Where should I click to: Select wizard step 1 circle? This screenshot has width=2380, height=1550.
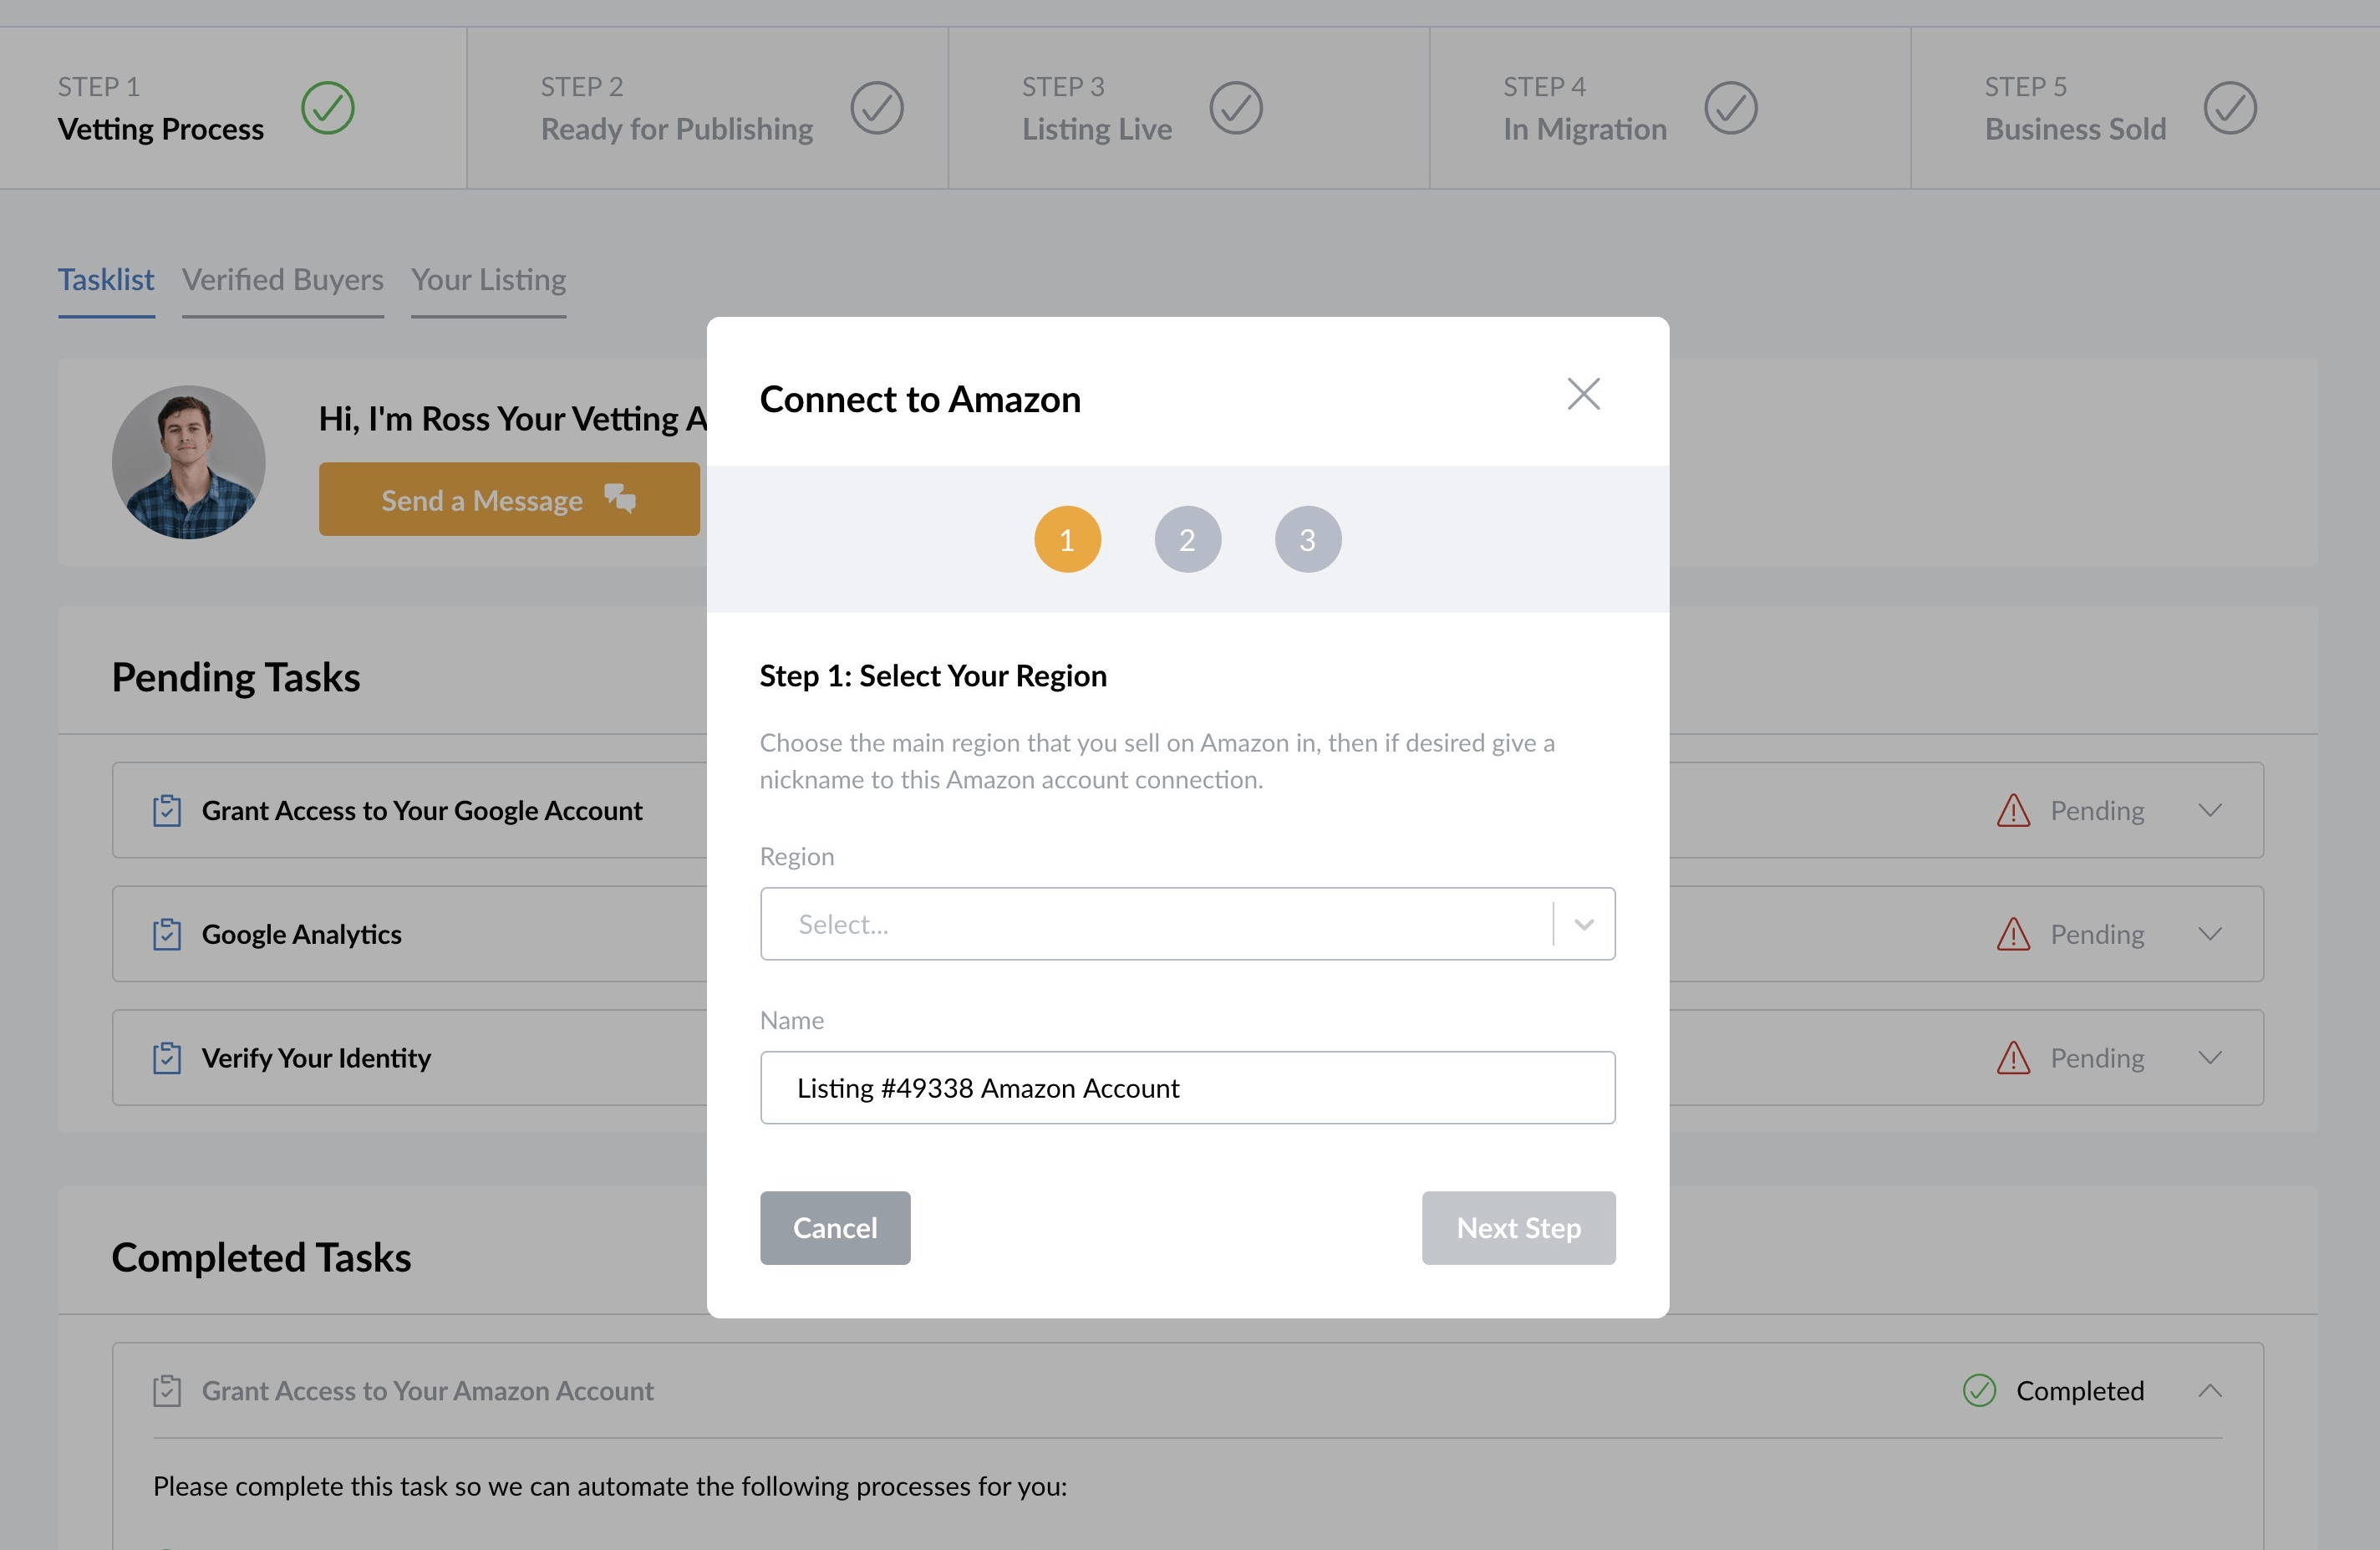[x=1067, y=539]
